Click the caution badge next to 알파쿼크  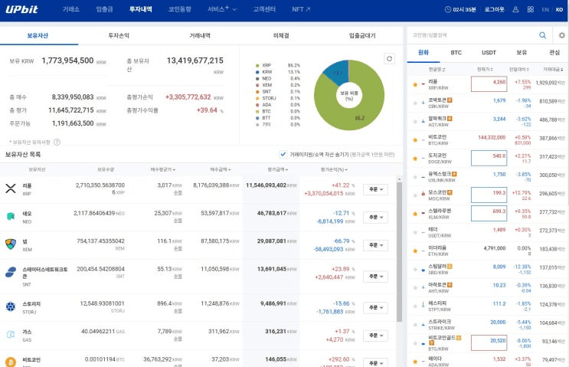click(450, 118)
